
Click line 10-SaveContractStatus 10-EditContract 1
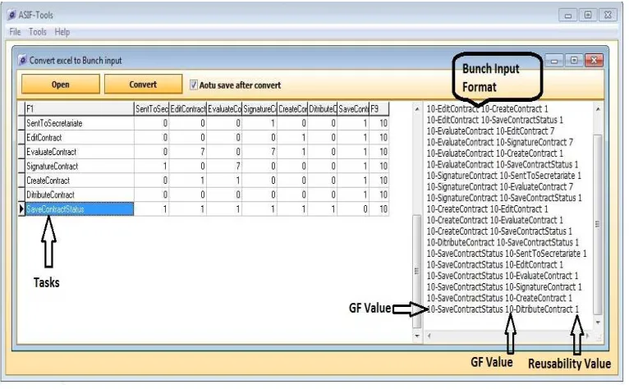pos(494,265)
